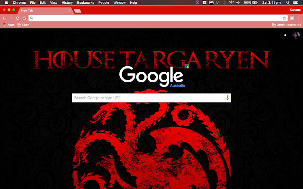Open the Chrome application menu
Screen dimensions: 303x189
tap(19, 2)
